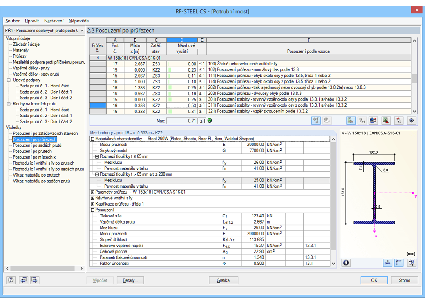Select row 100) Žádné nebo velmi malé vnitřní síly
The height and width of the screenshot is (304, 425).
point(251,64)
